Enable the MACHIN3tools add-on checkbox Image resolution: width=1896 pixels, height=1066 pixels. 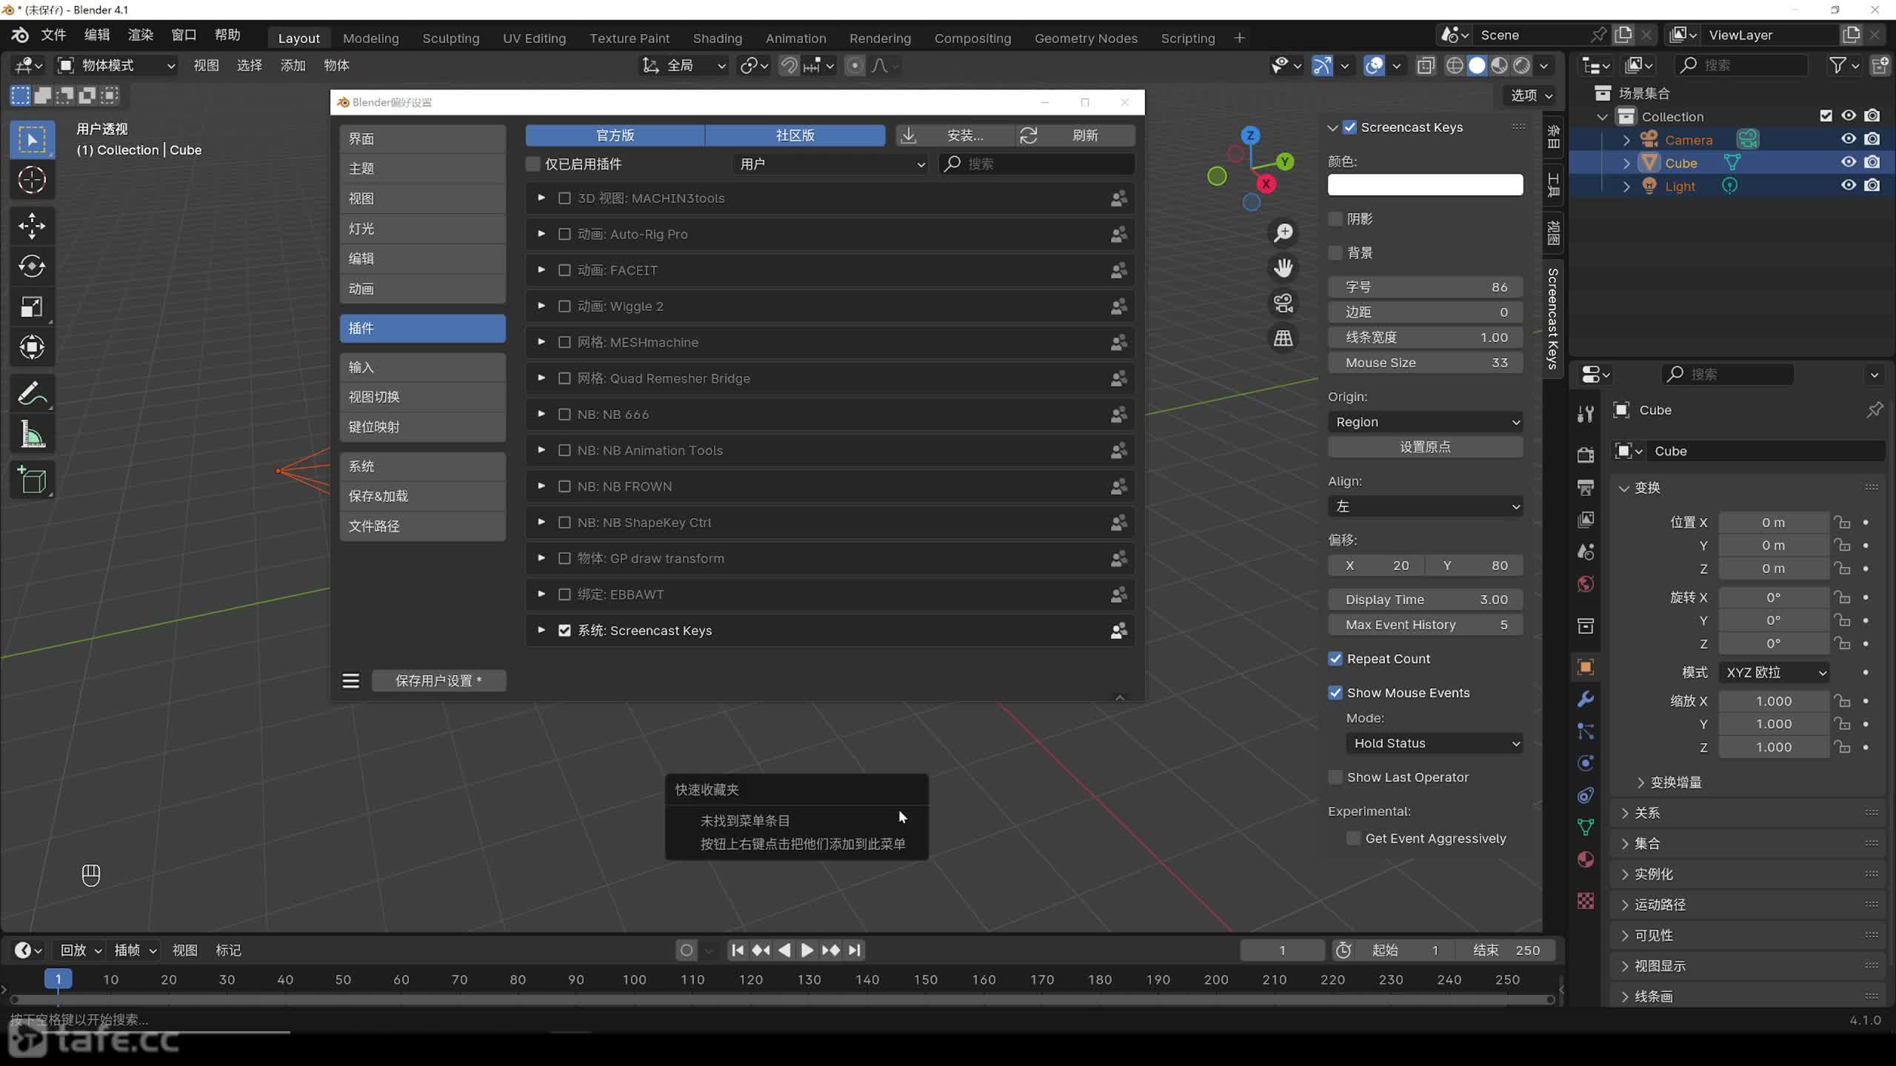click(564, 198)
